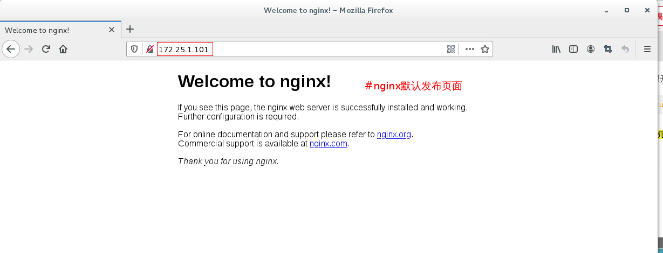Reload the current page
663x253 pixels.
46,49
